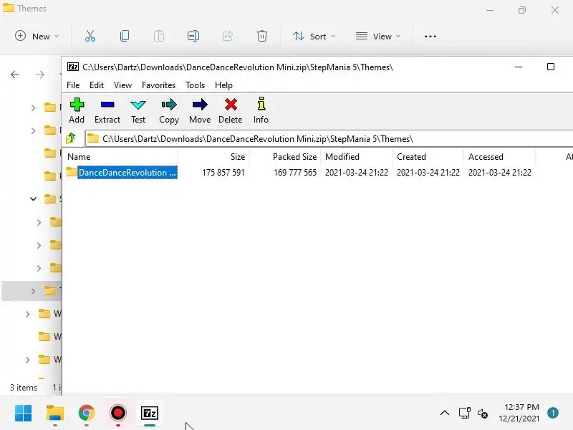Screen dimensions: 573x430
Task: Click the Share icon in Explorer toolbar
Action: (228, 37)
